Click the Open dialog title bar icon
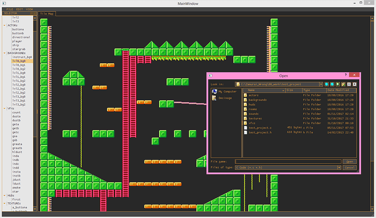The image size is (376, 218). [210, 76]
